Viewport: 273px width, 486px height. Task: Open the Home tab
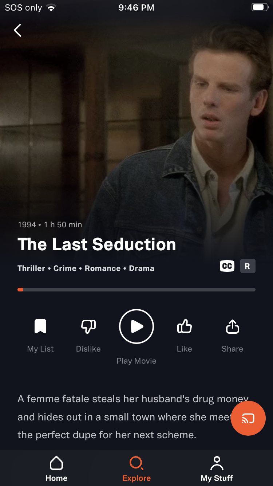[x=56, y=469]
